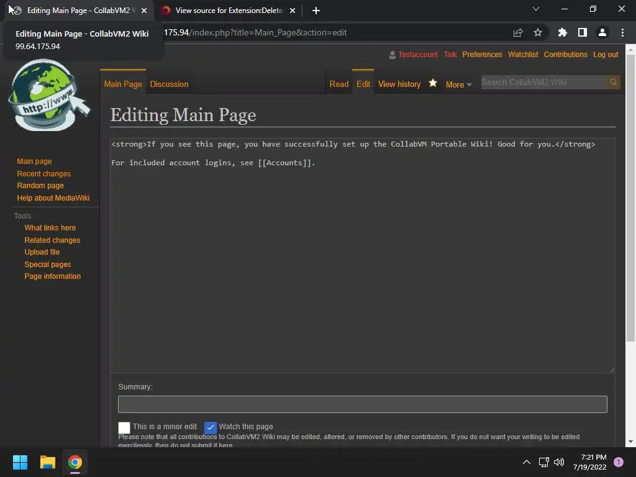Click the Search CollabVM2 Wiki field
636x477 pixels.
click(543, 83)
